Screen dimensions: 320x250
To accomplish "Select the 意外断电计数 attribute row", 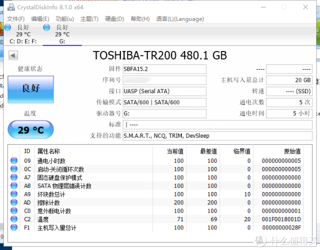I will (156, 211).
